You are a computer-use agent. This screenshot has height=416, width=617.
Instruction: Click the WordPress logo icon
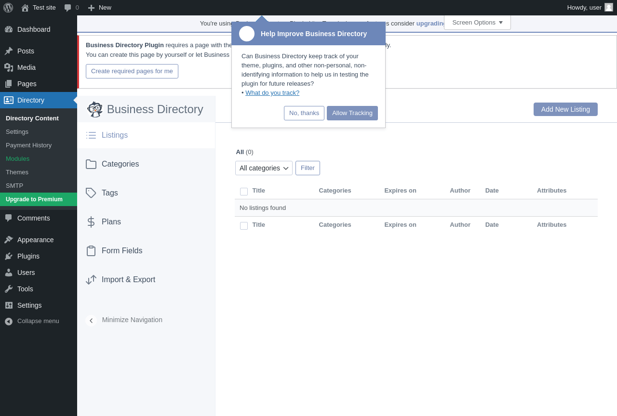(8, 8)
